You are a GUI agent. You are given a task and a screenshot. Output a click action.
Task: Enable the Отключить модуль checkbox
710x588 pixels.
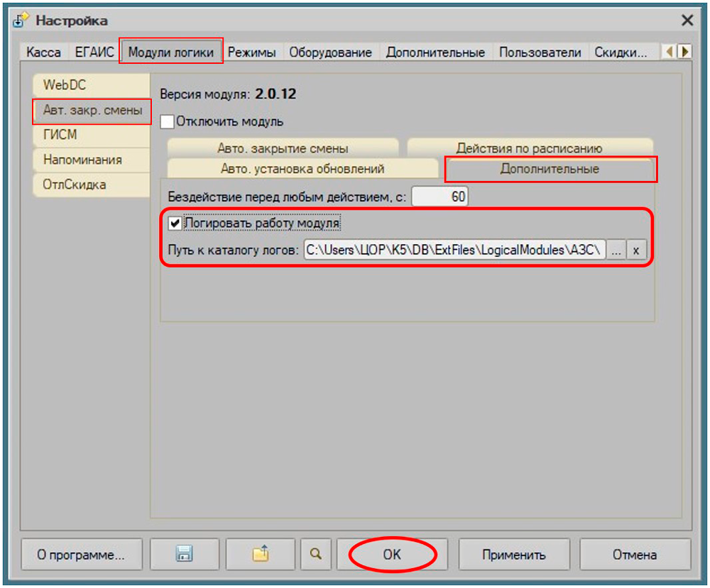point(168,122)
